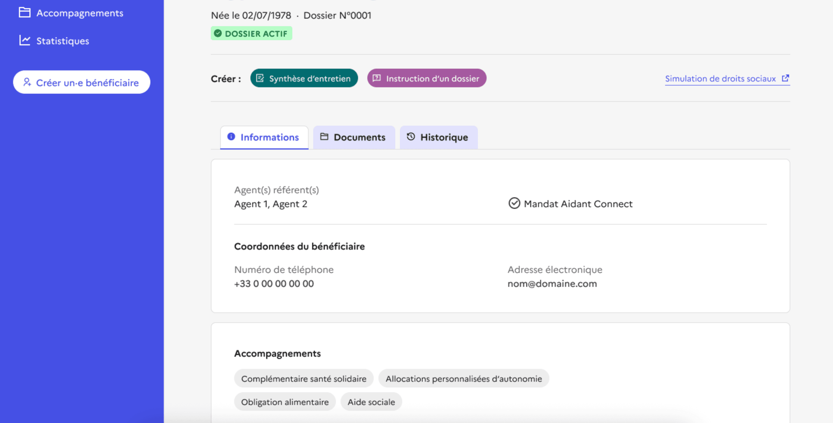Click the info icon on Informations tab
833x423 pixels.
pos(231,136)
